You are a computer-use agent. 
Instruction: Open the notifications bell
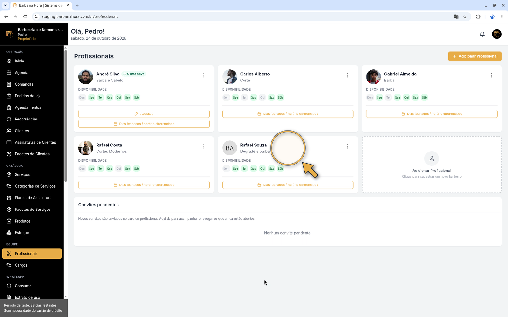tap(482, 34)
